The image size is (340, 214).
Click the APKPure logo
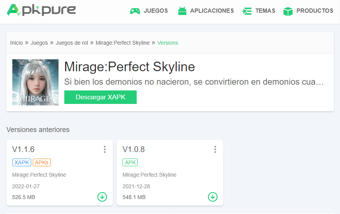tap(41, 10)
